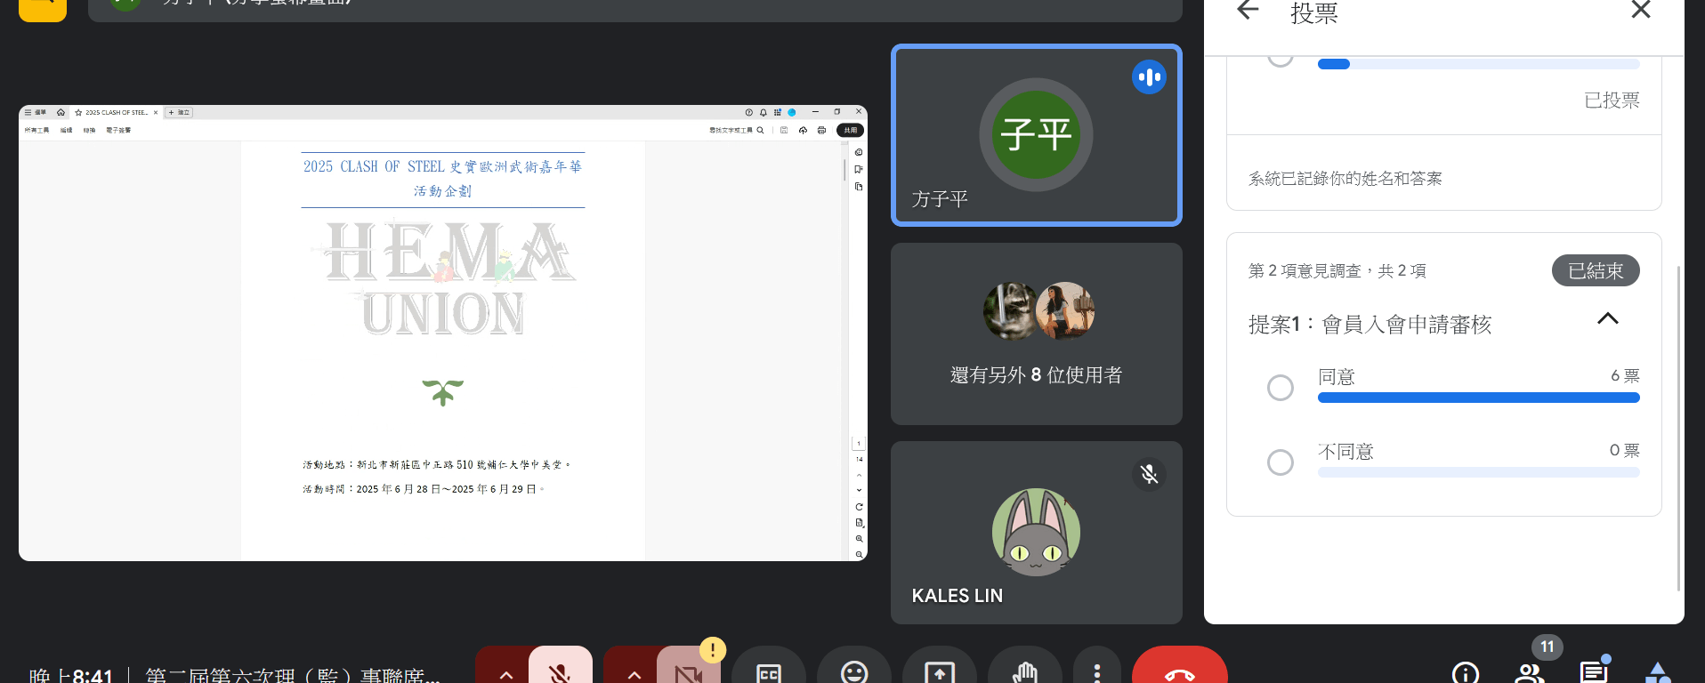The width and height of the screenshot is (1705, 683).
Task: Click the 還有另外 8 位使用者 tile
Action: click(1036, 333)
